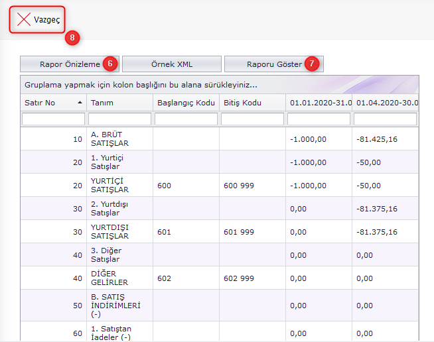Focus the Satır No filter field

click(53, 119)
